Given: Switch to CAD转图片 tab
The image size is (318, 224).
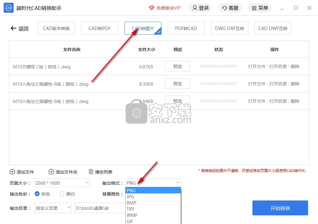Looking at the screenshot, I should coord(143,28).
